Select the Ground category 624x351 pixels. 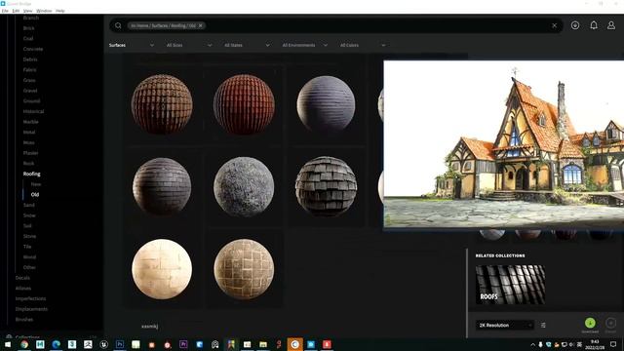pyautogui.click(x=31, y=101)
